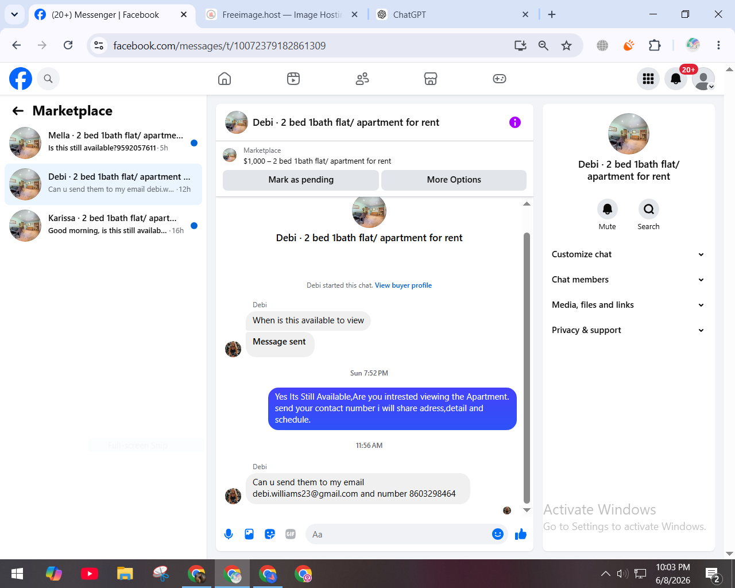
Task: Open Mella conversation in the list
Action: pyautogui.click(x=103, y=143)
